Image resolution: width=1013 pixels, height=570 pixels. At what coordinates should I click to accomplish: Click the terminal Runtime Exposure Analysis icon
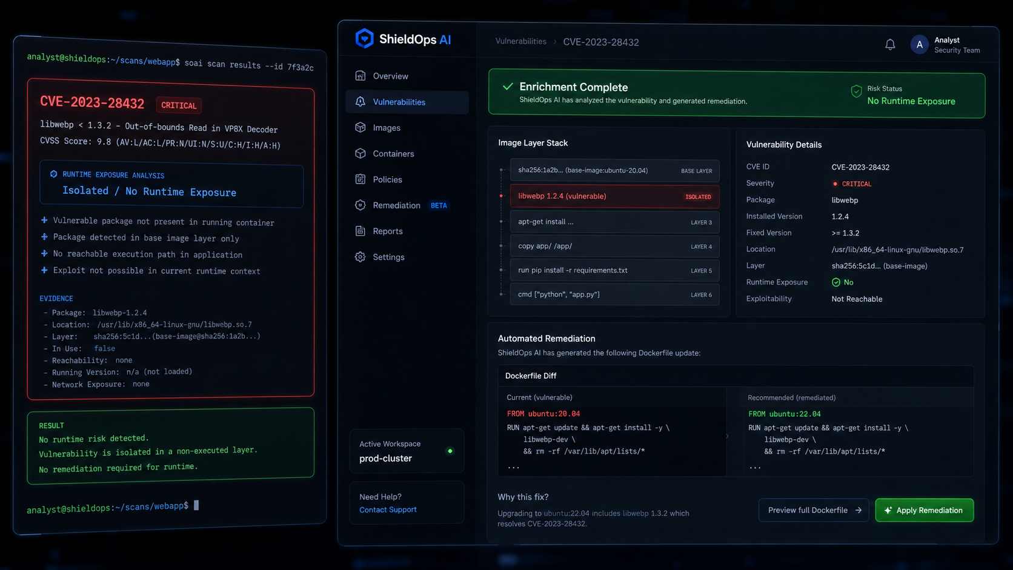click(x=53, y=174)
